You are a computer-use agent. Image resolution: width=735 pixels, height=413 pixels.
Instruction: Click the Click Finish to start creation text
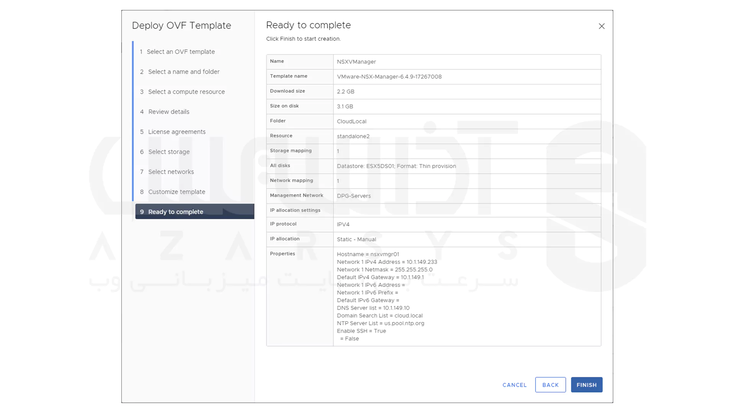click(303, 39)
